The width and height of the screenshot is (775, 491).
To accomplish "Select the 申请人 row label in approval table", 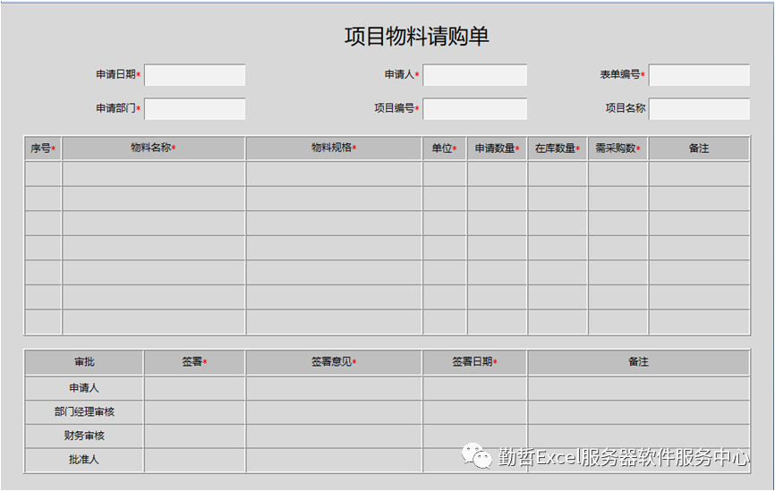I will [x=84, y=388].
